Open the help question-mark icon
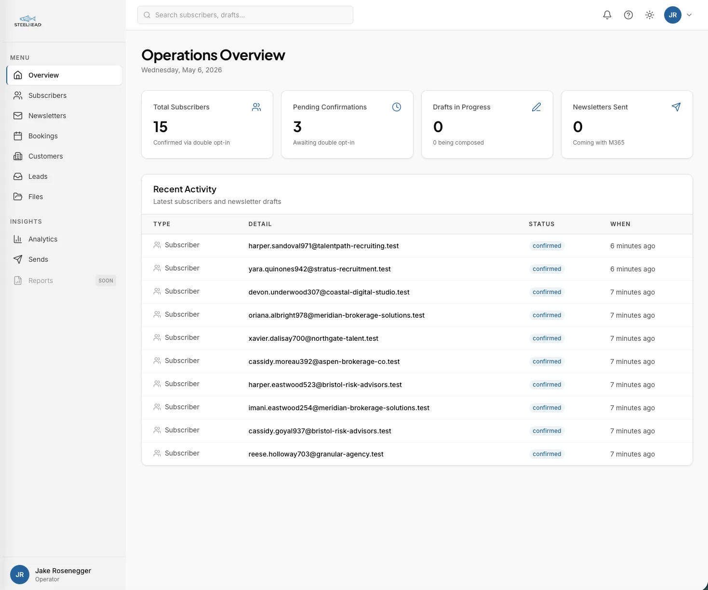 coord(628,15)
